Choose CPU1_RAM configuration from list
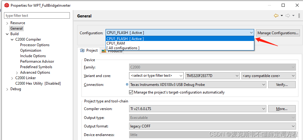Screen dimensions: 303x140 point(180,43)
